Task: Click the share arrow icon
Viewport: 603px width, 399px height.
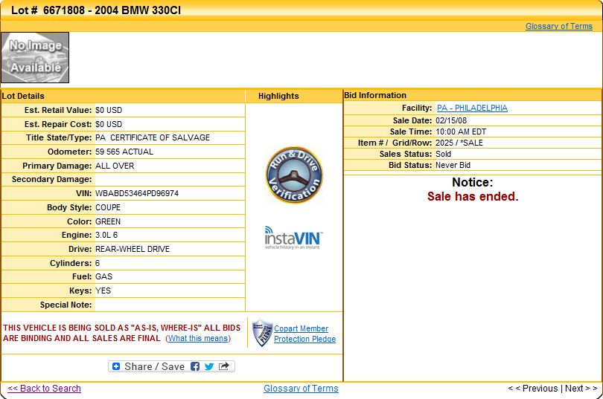Action: point(223,366)
